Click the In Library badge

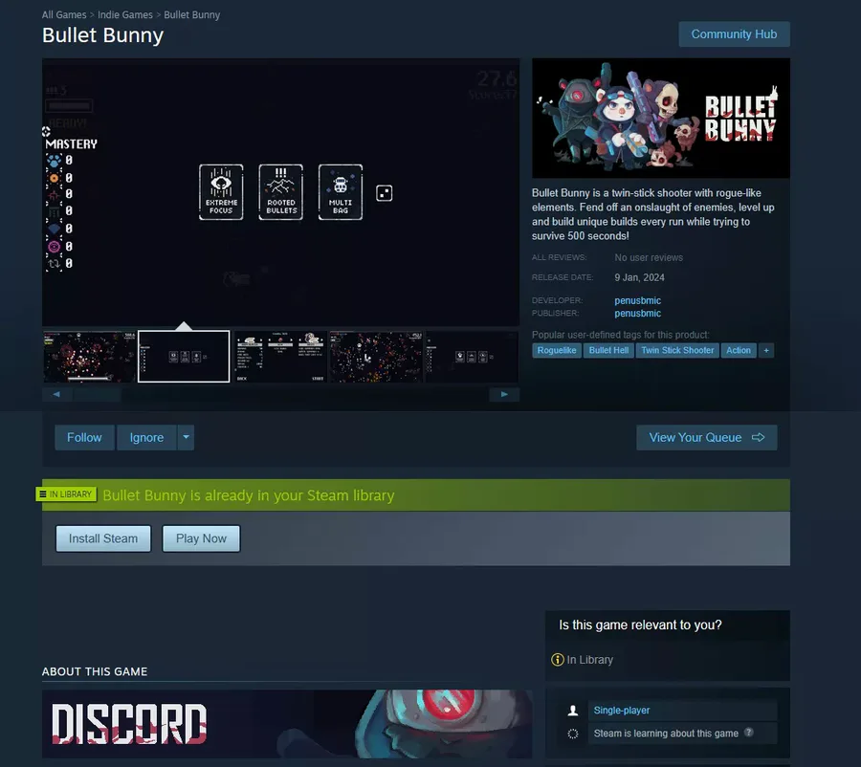pyautogui.click(x=66, y=494)
